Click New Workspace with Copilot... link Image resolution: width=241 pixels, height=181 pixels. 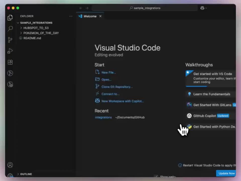pos(123,101)
